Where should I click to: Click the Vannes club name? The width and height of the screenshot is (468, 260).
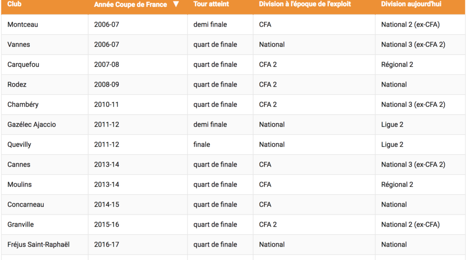(x=18, y=44)
